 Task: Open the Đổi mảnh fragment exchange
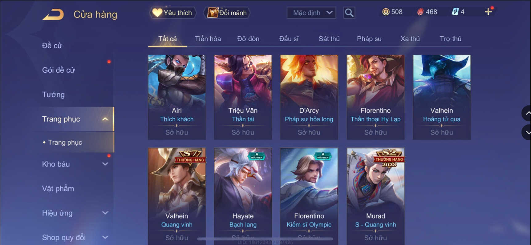(227, 13)
